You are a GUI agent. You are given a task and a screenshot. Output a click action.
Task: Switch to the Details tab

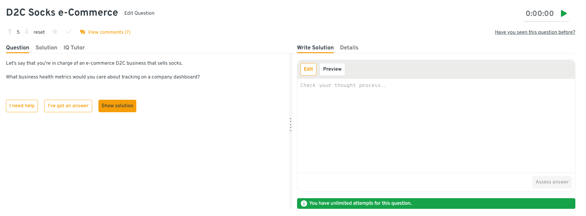349,48
